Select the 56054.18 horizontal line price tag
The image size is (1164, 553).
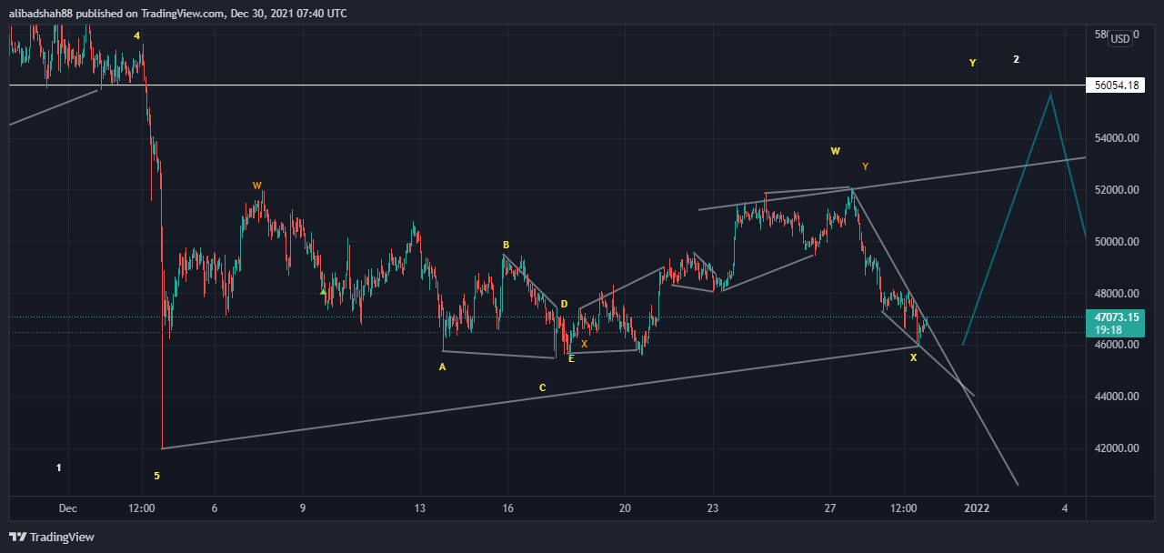click(1115, 85)
